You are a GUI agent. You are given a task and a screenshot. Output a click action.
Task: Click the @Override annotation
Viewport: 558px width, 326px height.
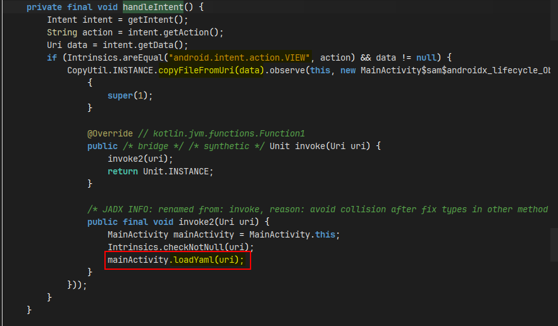click(110, 134)
